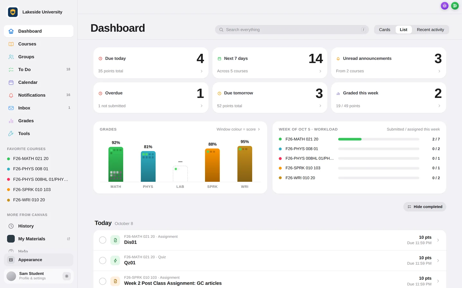
Task: Open Sam Student profile & settings
Action: pos(32,276)
